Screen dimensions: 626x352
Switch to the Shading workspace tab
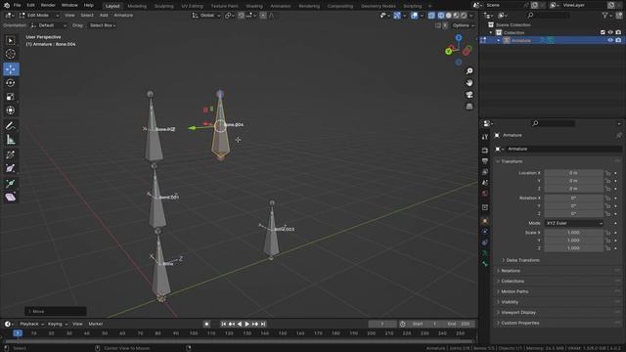(254, 6)
